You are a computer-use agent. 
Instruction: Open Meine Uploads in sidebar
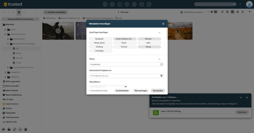click(11, 90)
